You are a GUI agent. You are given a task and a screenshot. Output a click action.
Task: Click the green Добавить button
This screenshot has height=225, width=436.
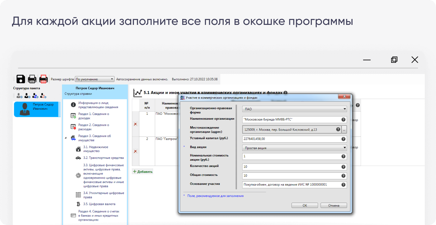[x=143, y=172]
